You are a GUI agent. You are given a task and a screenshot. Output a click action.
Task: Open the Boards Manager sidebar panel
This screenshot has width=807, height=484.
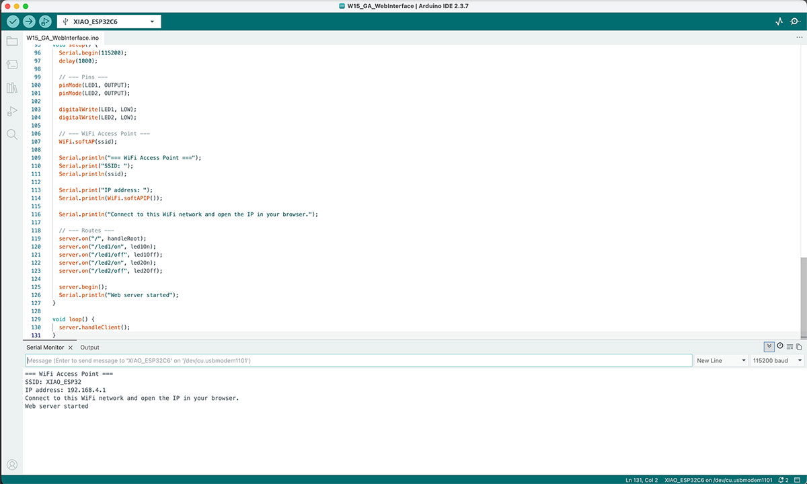coord(11,65)
